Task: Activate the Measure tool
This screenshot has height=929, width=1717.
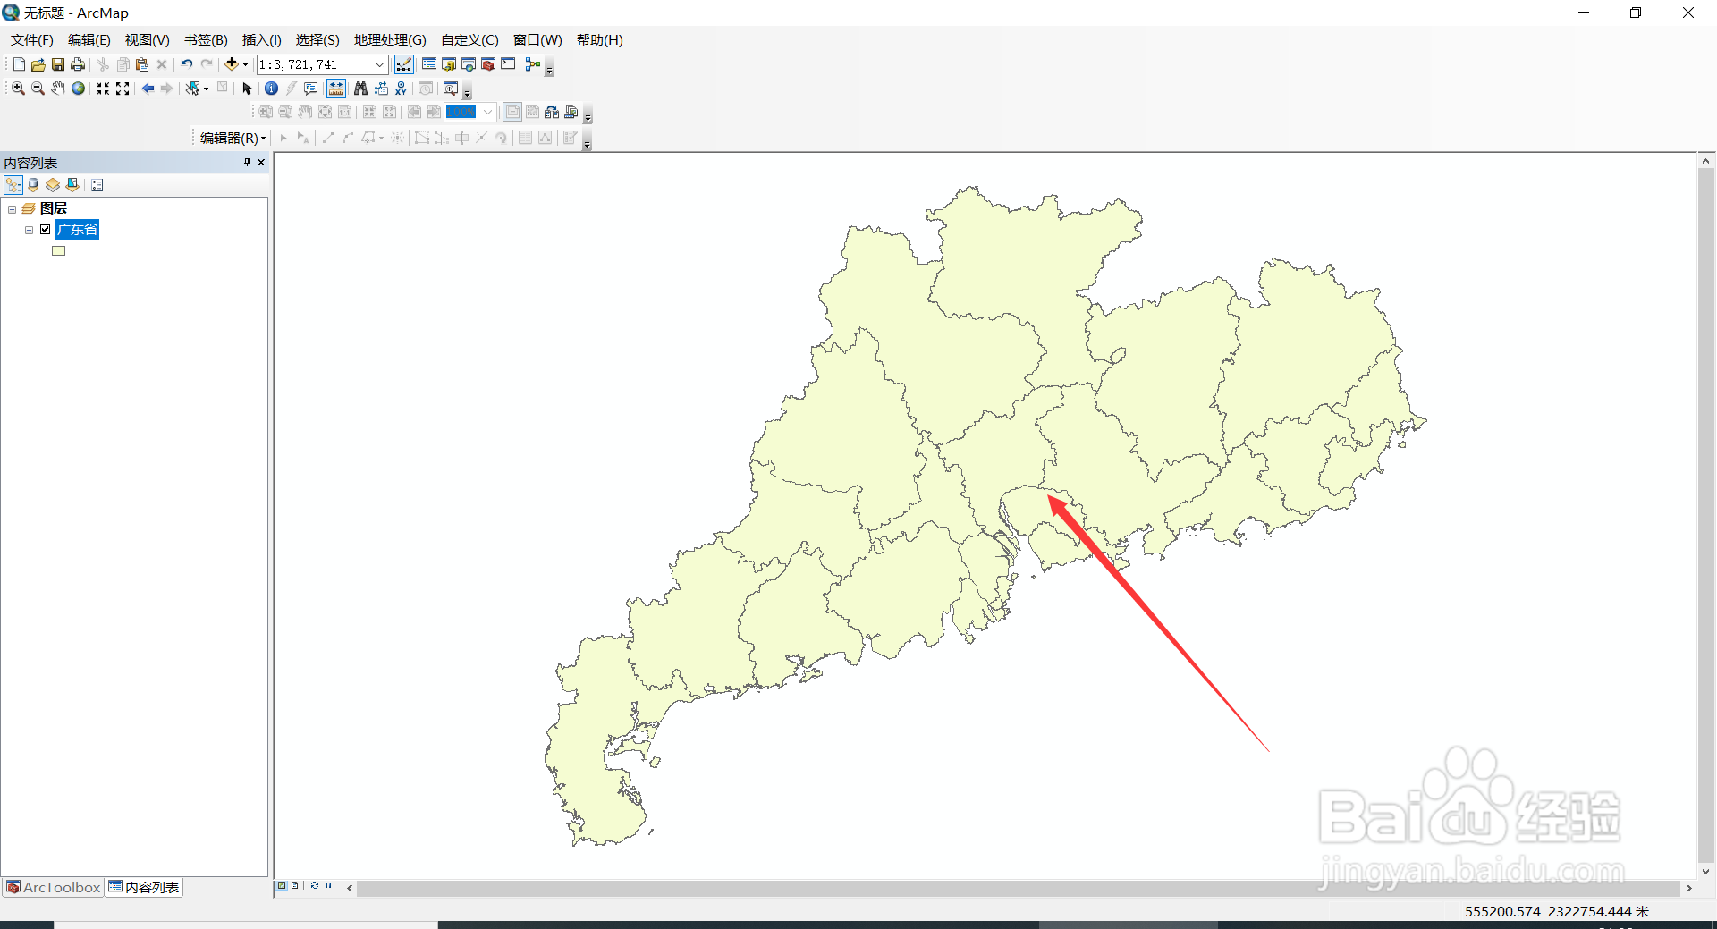Action: point(335,88)
